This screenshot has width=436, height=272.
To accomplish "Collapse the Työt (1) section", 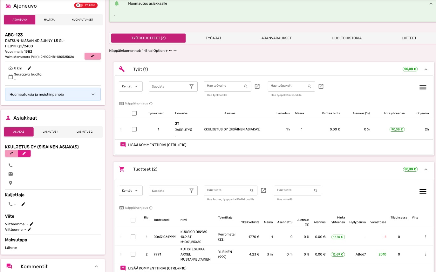I will [426, 69].
